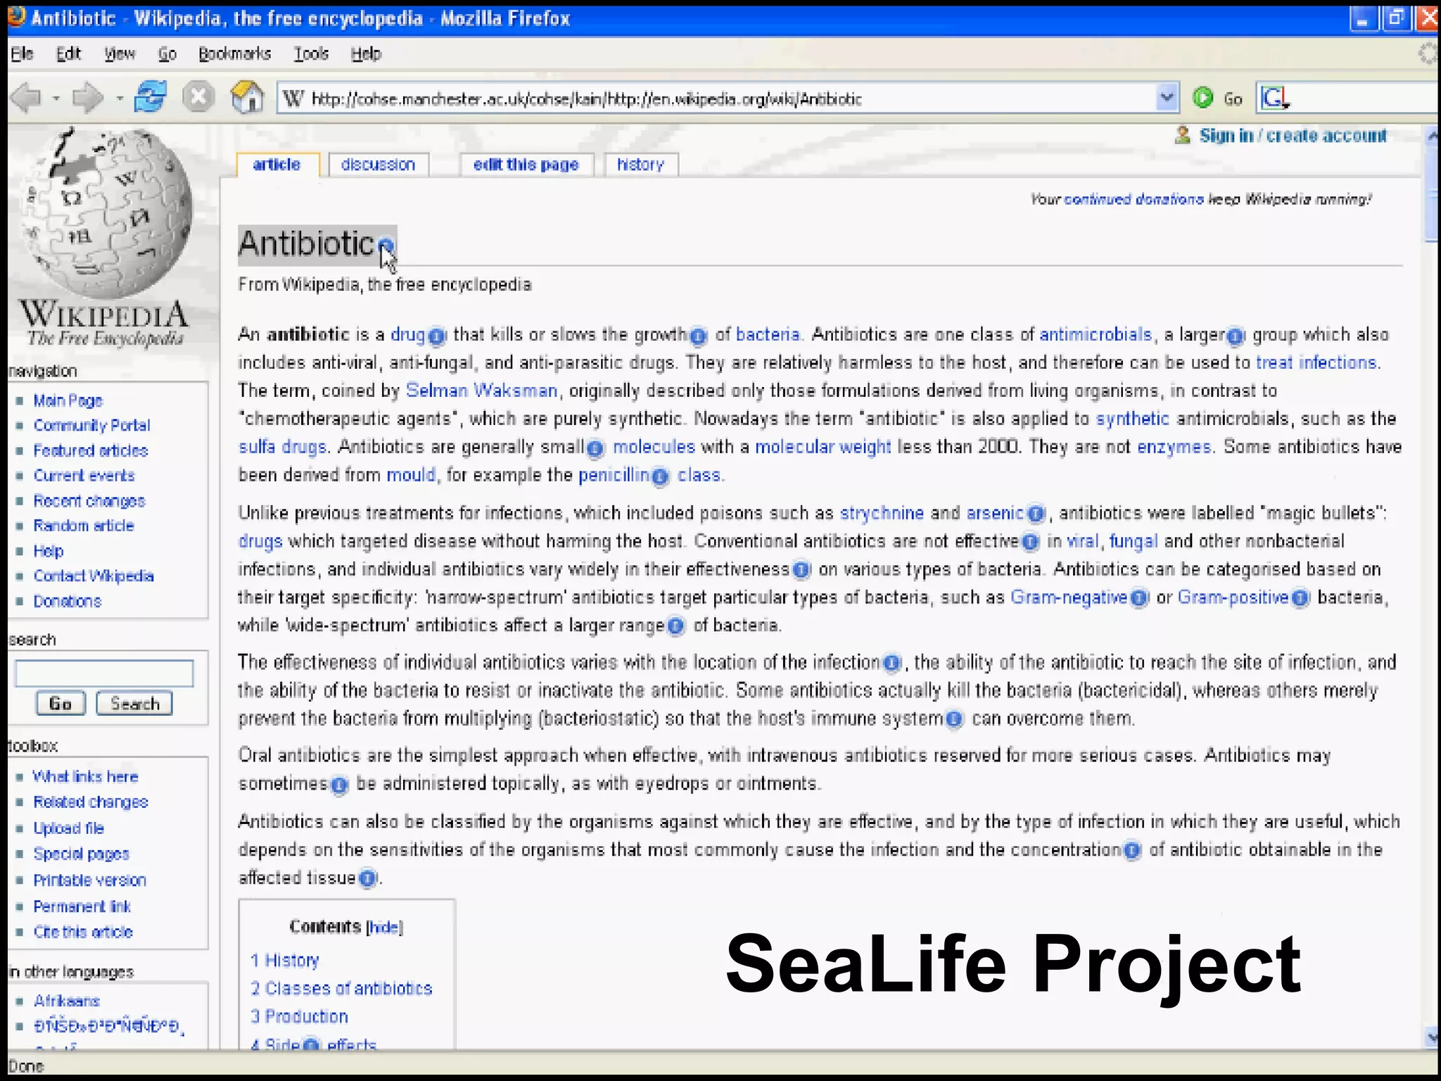Open Classes of antibiotics contents link
This screenshot has width=1441, height=1081.
click(341, 989)
